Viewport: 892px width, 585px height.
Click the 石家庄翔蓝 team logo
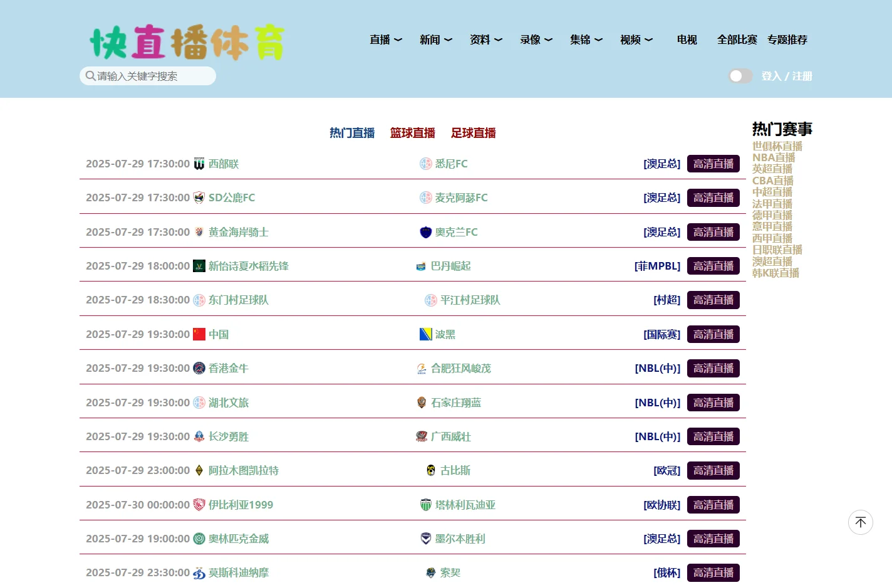click(x=422, y=403)
